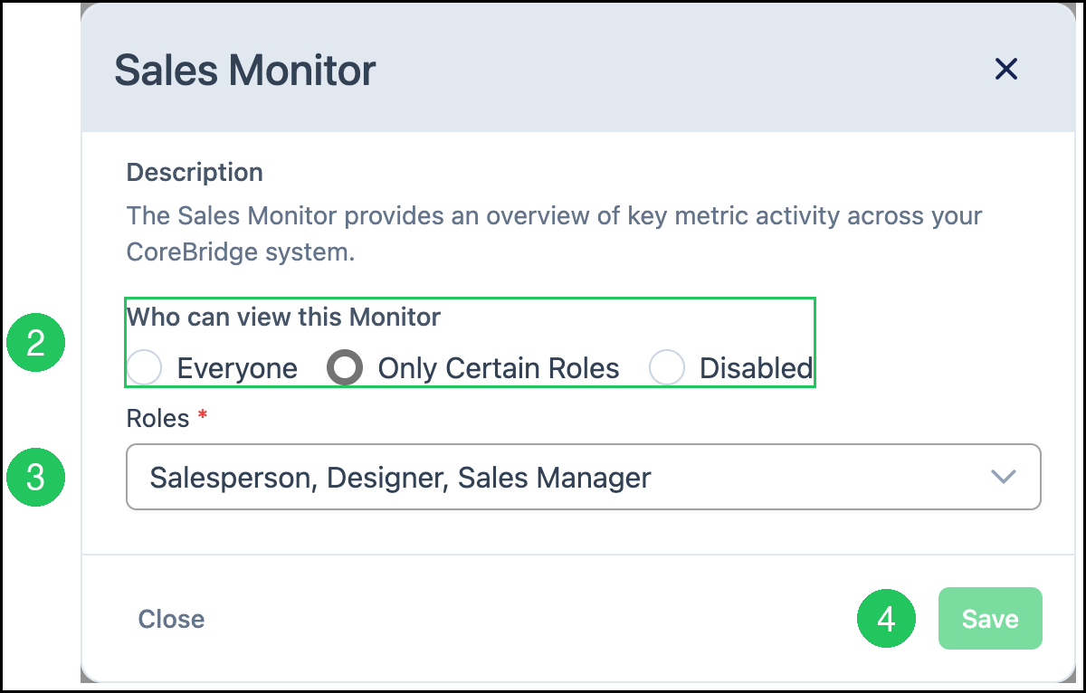1086x693 pixels.
Task: Click the Description heading
Action: 195,172
